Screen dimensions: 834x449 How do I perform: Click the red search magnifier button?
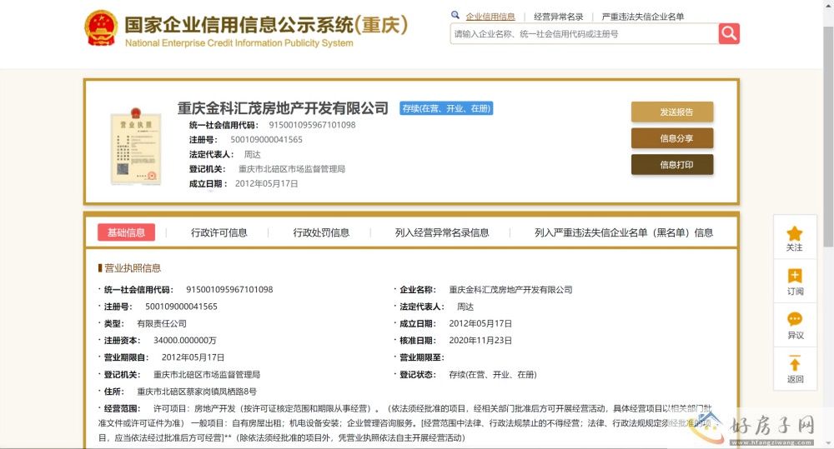tap(729, 33)
